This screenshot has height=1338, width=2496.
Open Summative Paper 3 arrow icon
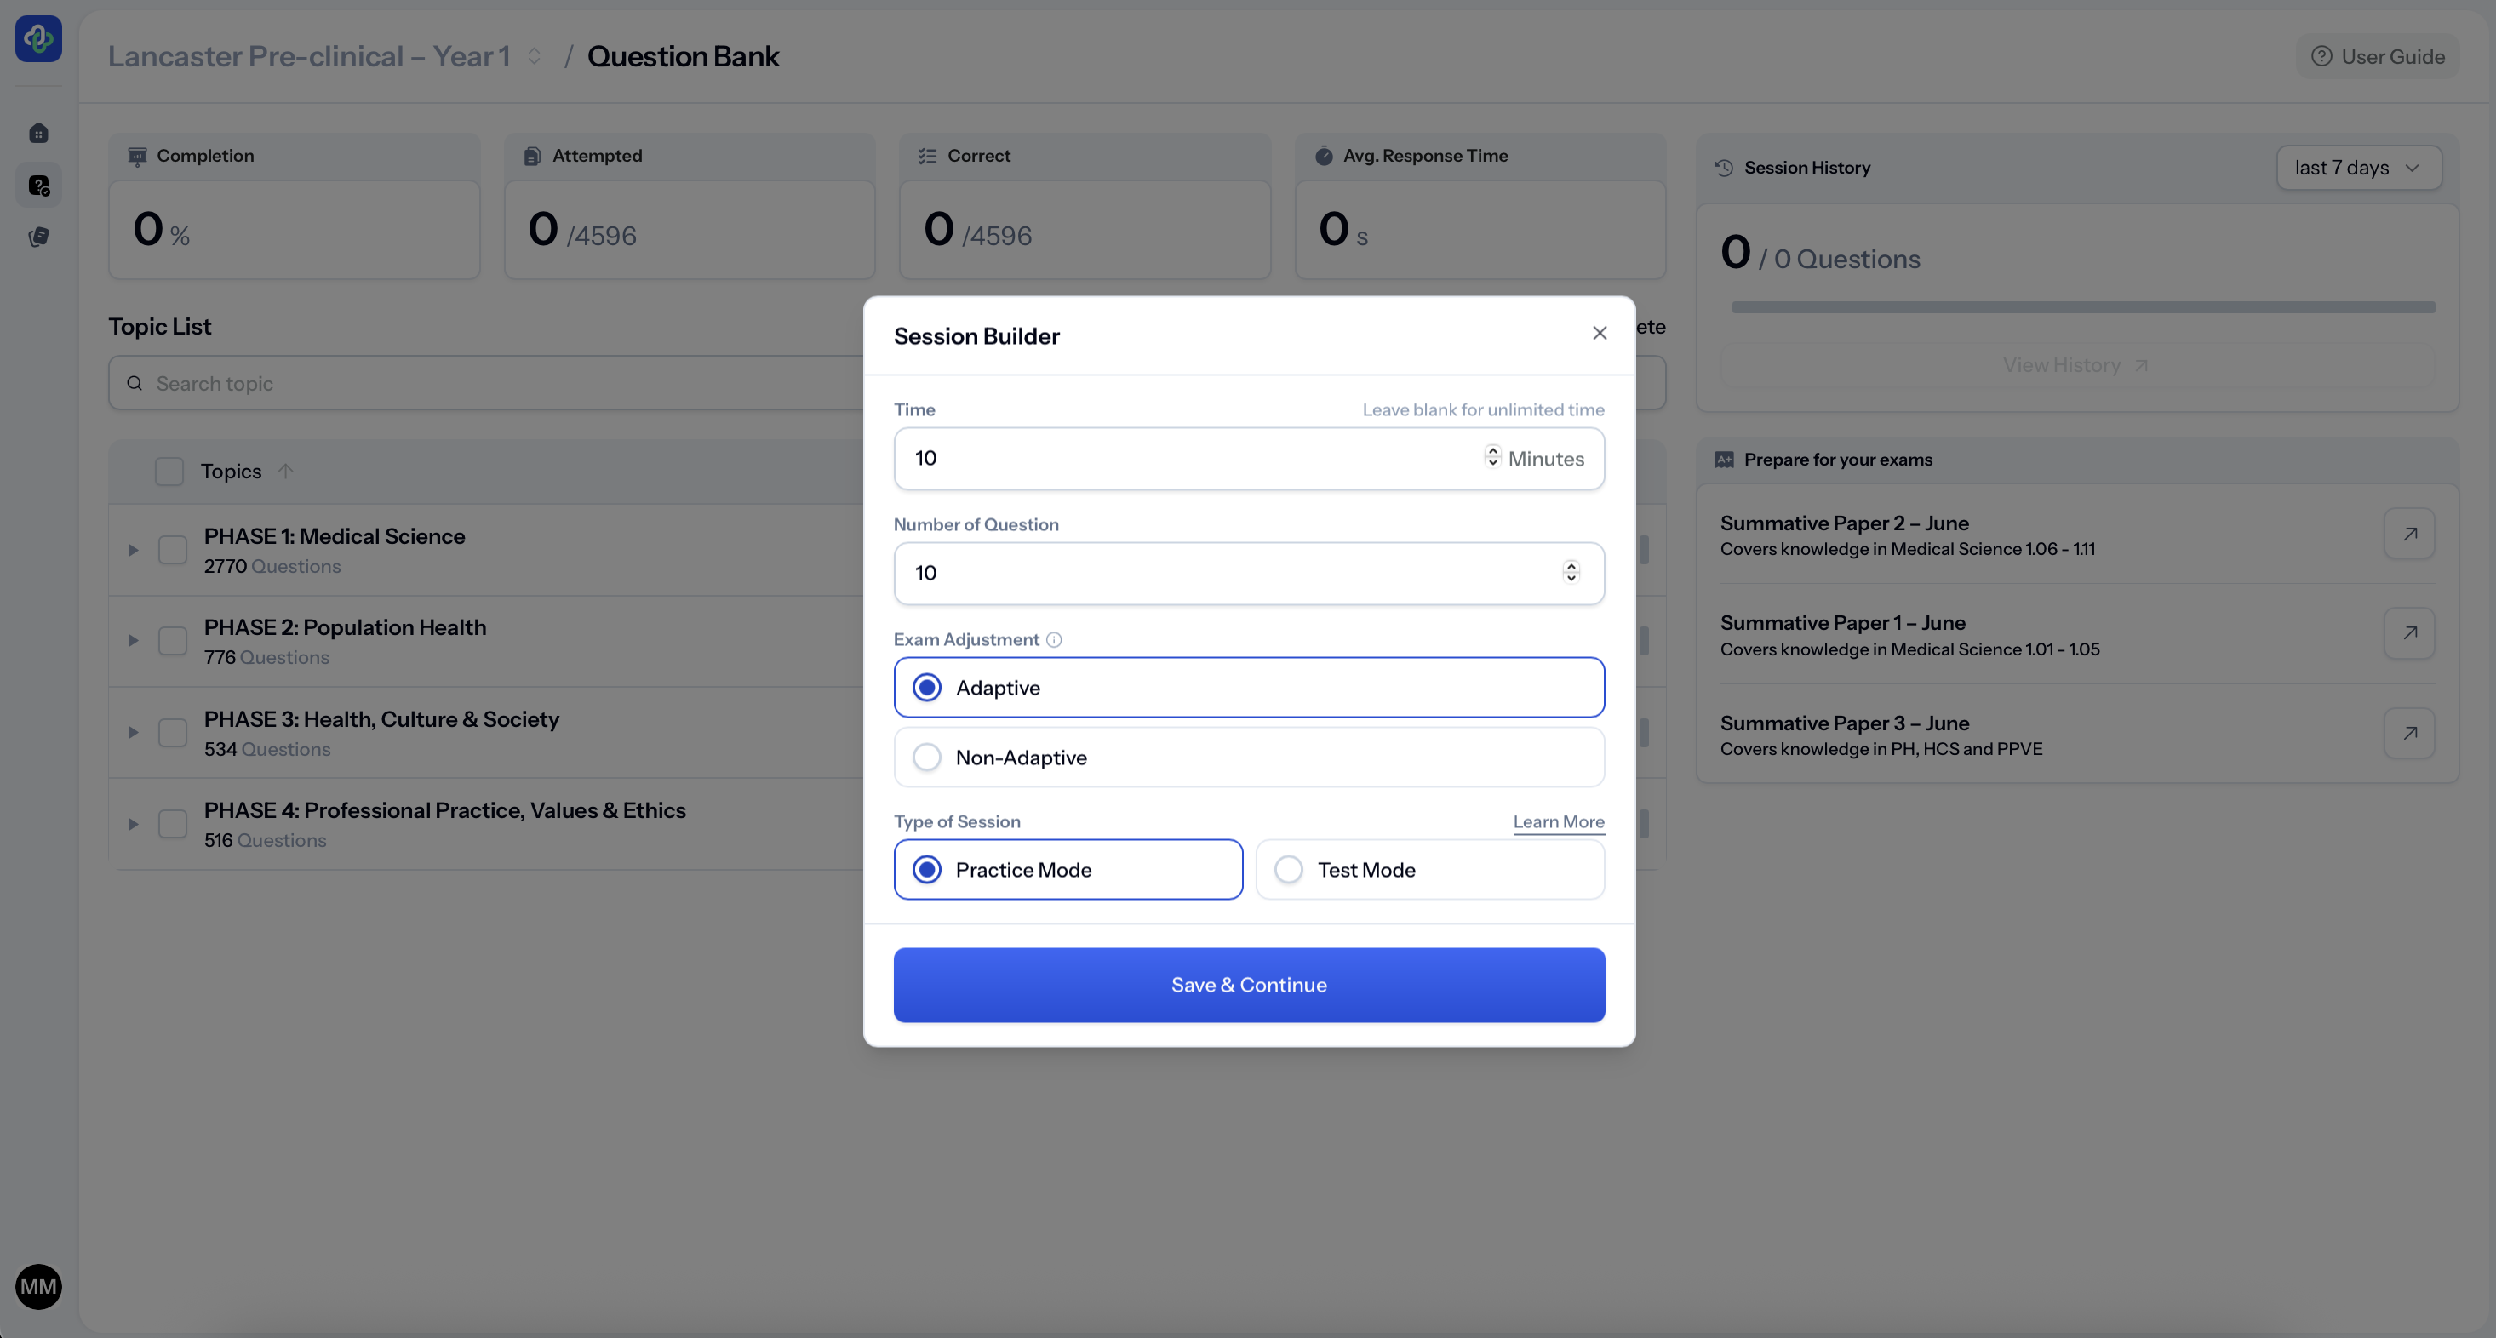click(x=2409, y=734)
